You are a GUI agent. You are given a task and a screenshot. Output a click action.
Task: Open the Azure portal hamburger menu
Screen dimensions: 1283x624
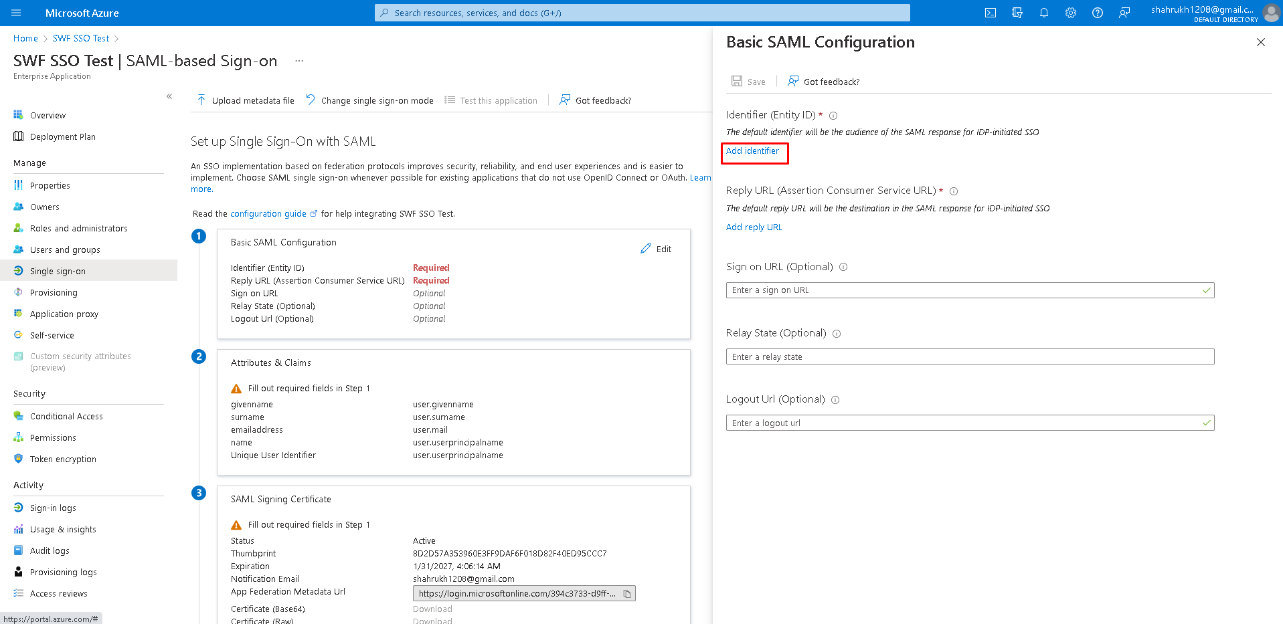(x=16, y=13)
